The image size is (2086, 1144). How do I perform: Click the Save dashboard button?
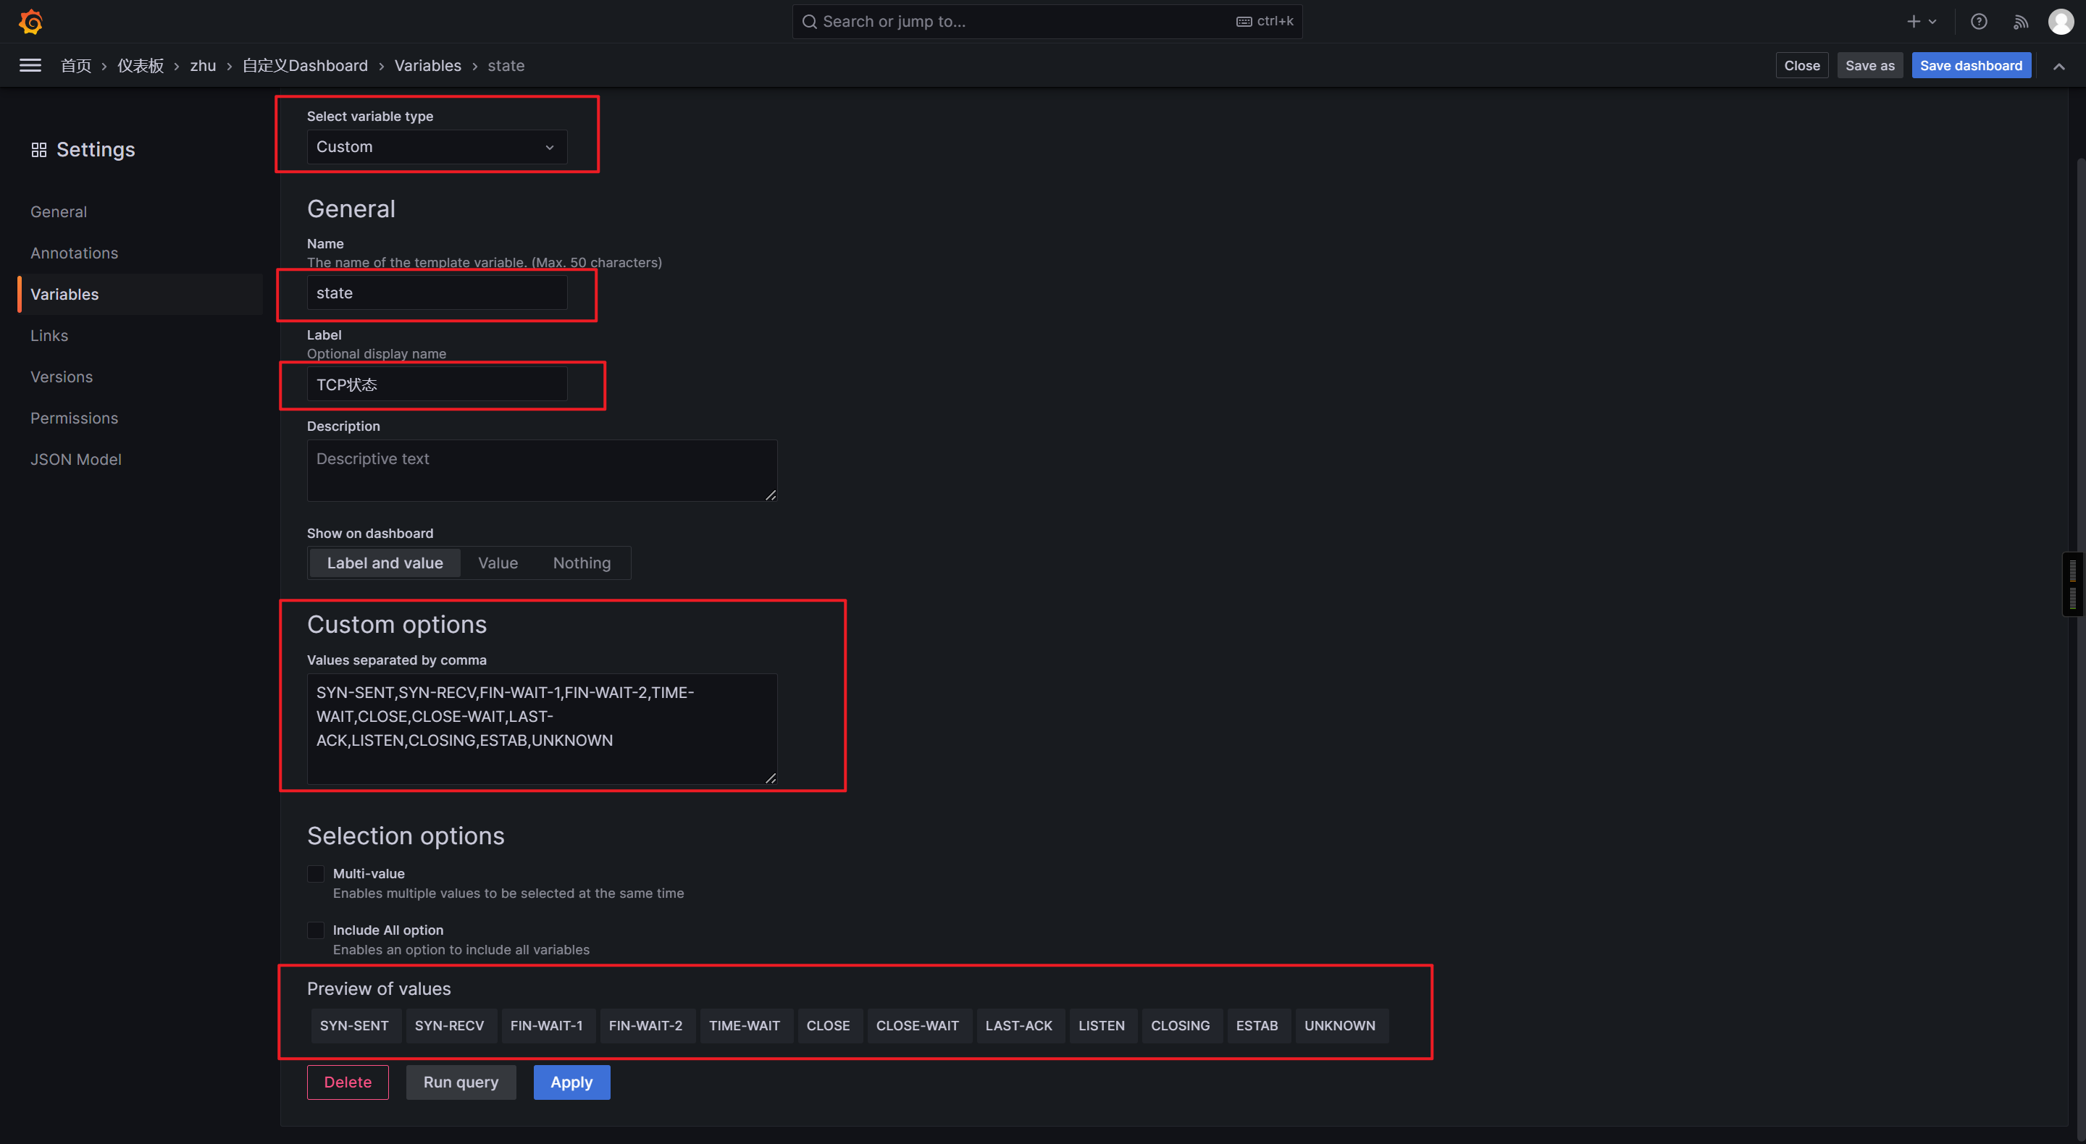pos(1971,66)
